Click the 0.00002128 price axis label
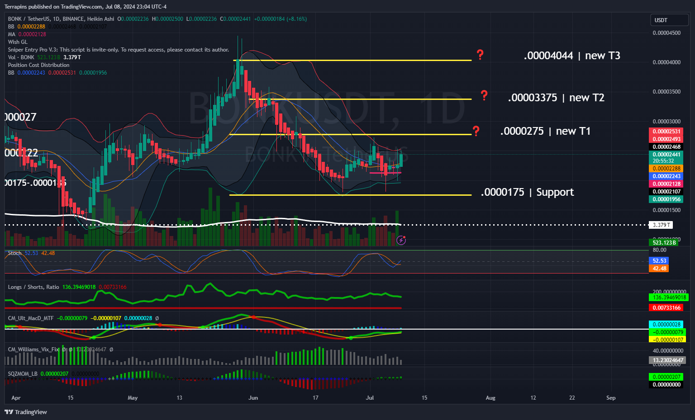The width and height of the screenshot is (695, 420). coord(666,184)
